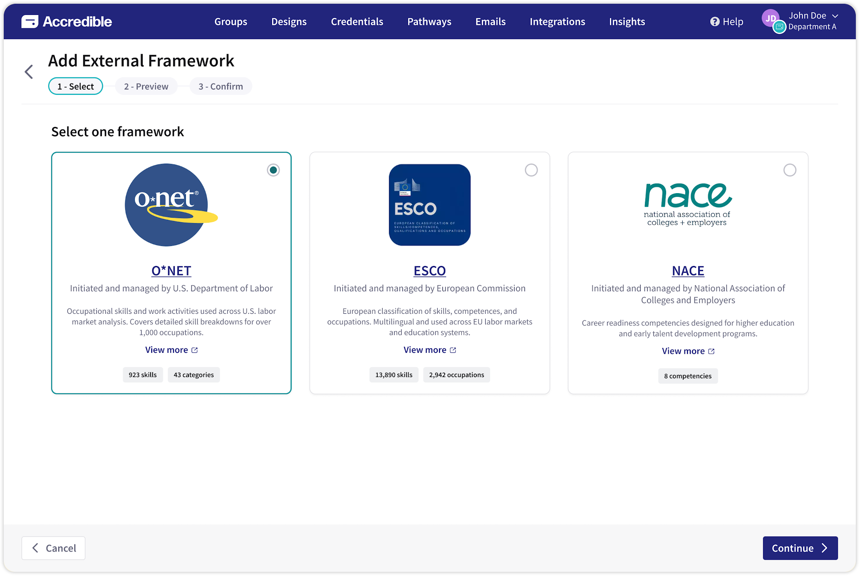Click View more under ESCO
This screenshot has width=860, height=576.
tap(430, 350)
